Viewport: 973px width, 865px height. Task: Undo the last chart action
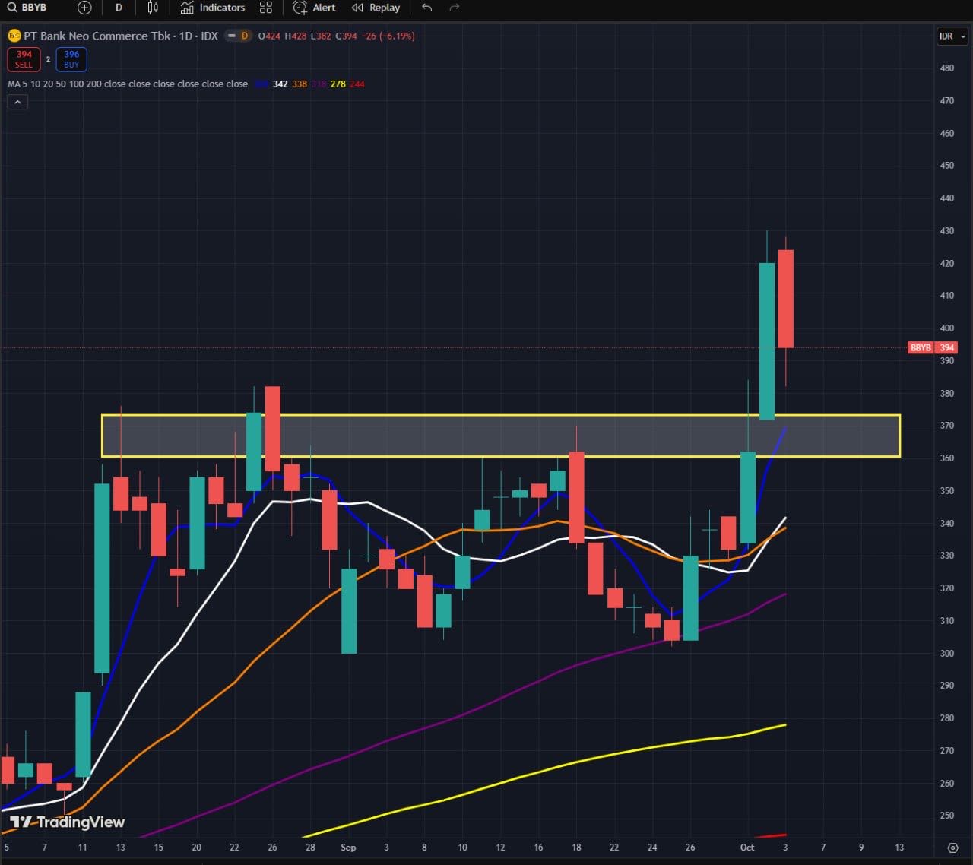click(x=427, y=8)
